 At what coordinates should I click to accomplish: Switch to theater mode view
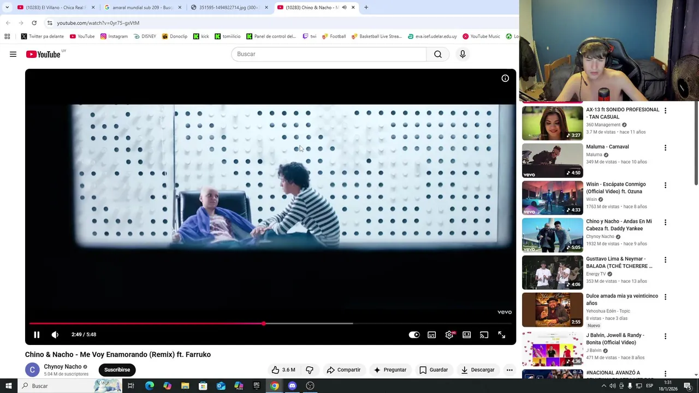466,335
